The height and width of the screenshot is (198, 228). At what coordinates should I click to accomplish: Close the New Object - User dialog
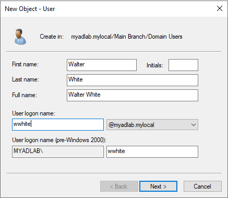220,8
